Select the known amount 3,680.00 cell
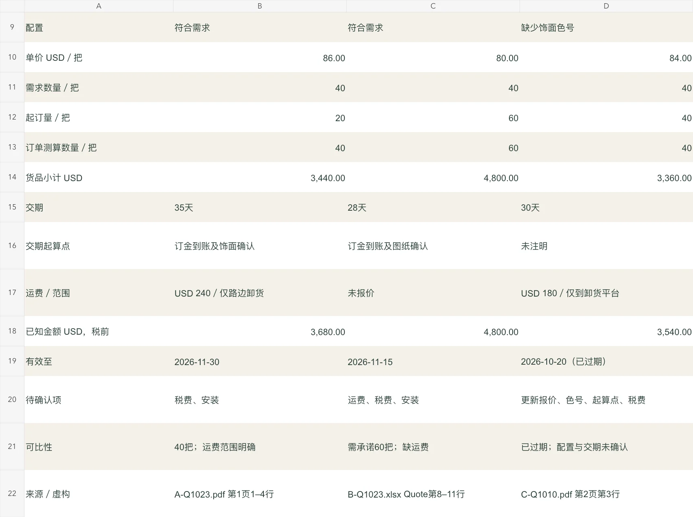Screen dimensions: 693x517 click(260, 331)
